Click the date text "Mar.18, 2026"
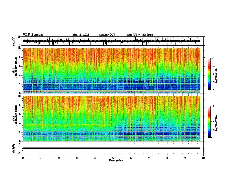This screenshot has height=177, width=229. click(x=81, y=35)
